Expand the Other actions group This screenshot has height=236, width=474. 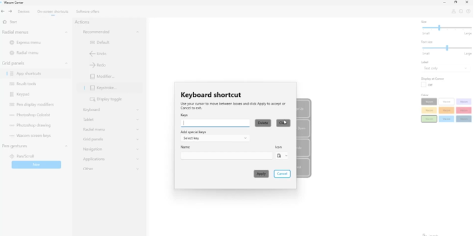(138, 169)
